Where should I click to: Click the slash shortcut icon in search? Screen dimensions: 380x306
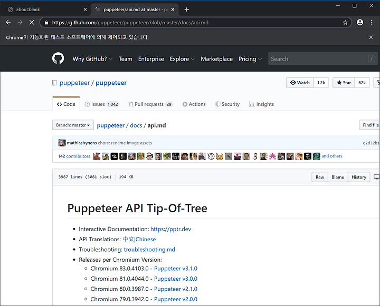pyautogui.click(x=371, y=58)
